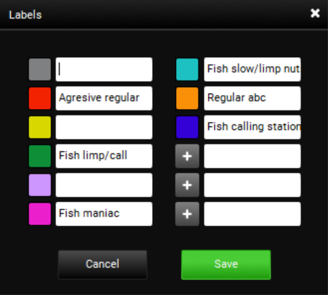The width and height of the screenshot is (328, 295).
Task: Click the bottom plus icon beside empty field
Action: 187,214
